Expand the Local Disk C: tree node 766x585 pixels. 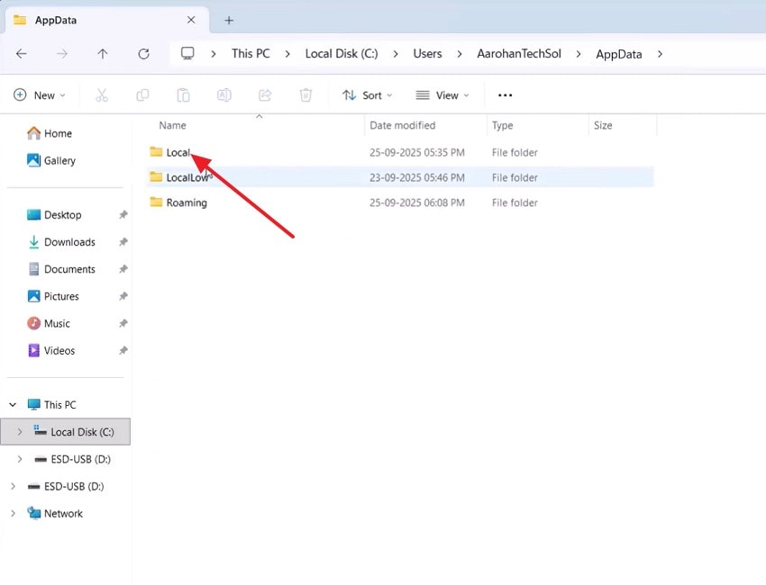19,431
